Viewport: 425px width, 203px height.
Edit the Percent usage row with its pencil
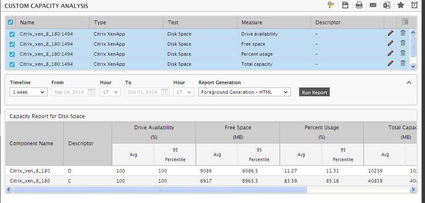tap(390, 53)
